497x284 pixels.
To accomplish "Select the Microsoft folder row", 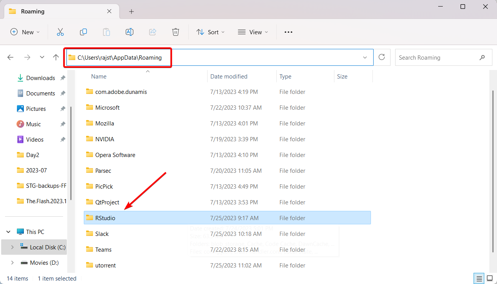I will pos(227,108).
